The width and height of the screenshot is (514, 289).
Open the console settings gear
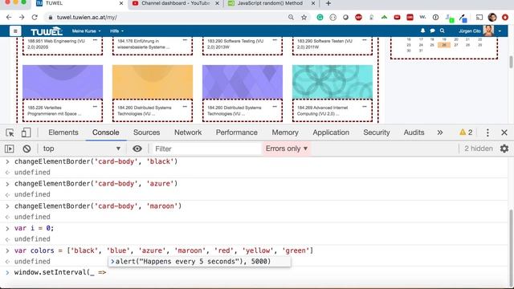tap(504, 149)
